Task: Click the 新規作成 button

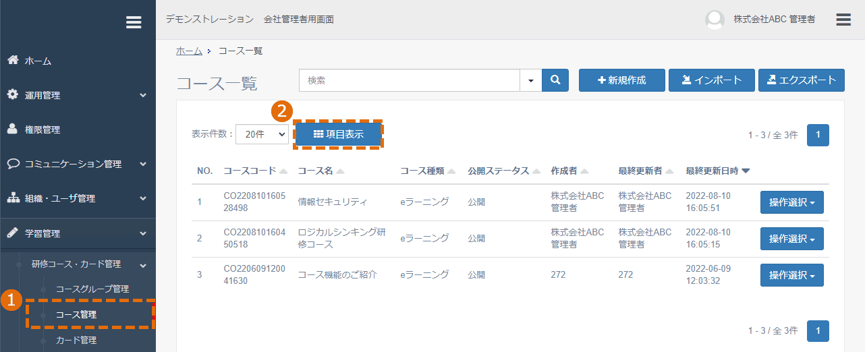Action: tap(622, 80)
